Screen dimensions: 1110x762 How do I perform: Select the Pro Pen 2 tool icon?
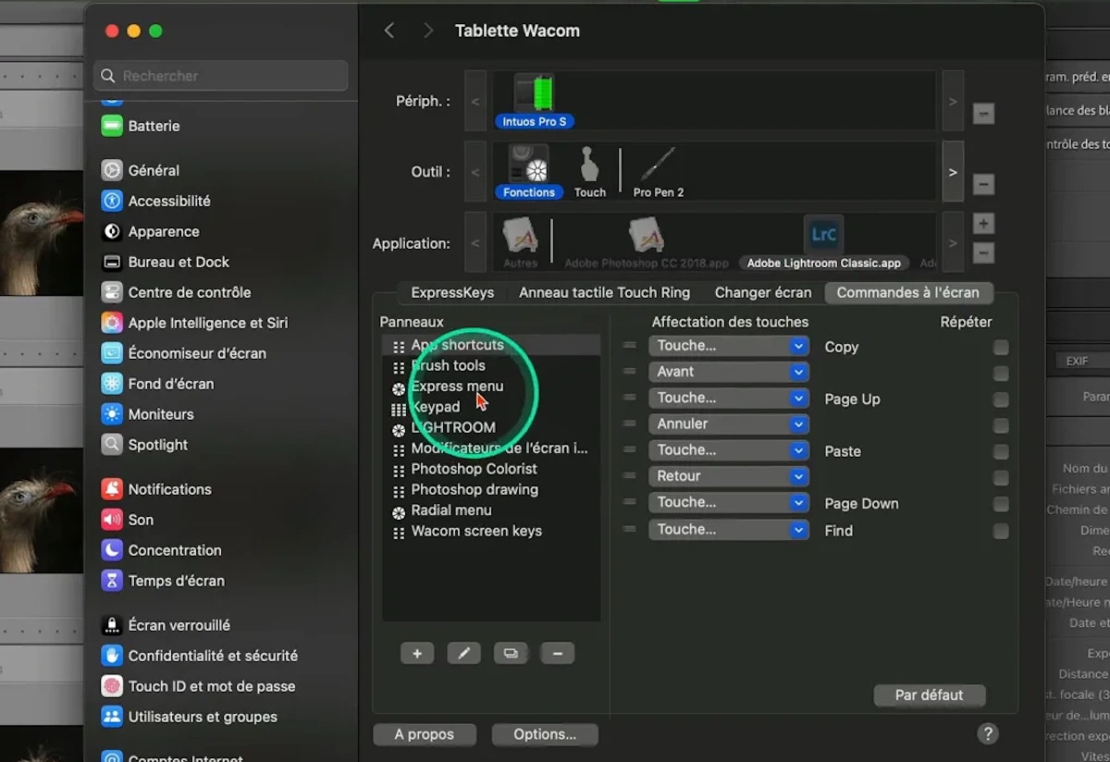click(658, 172)
